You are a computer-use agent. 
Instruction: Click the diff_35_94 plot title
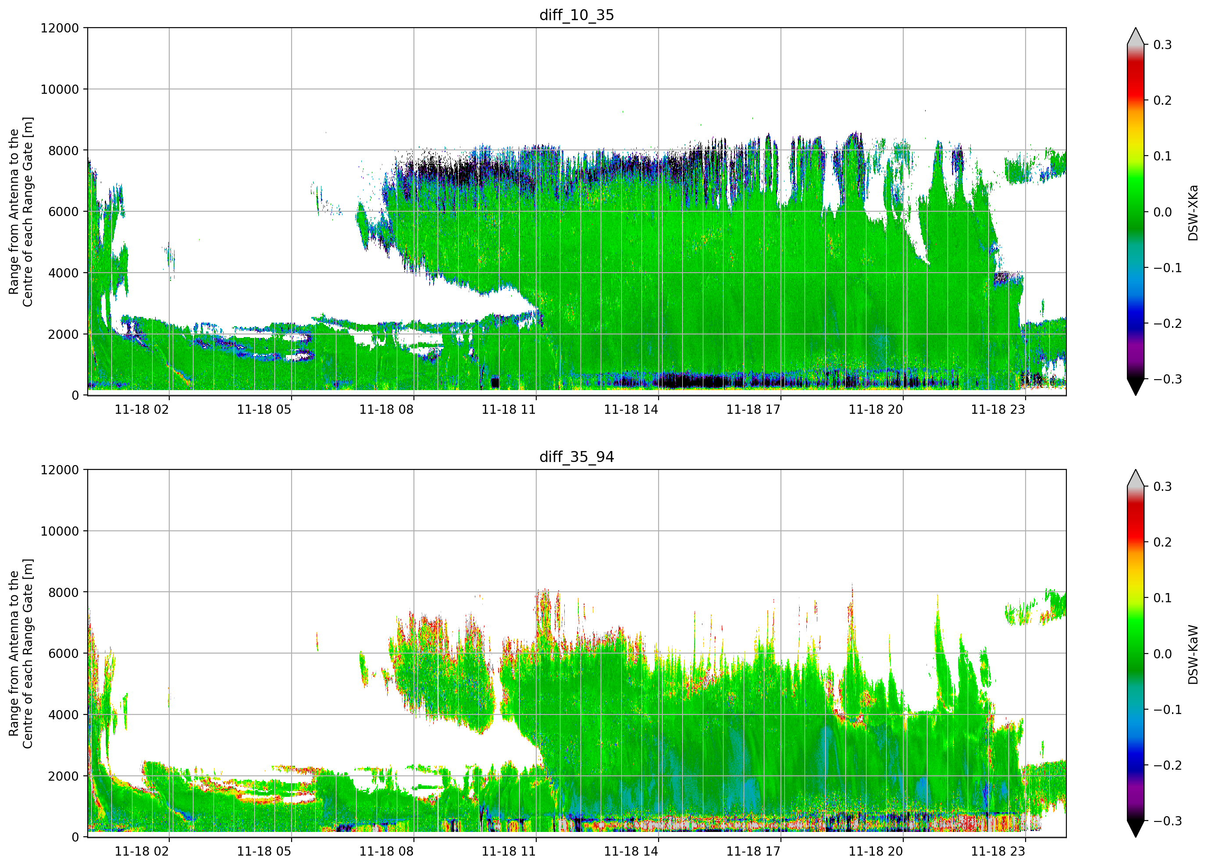tap(576, 457)
